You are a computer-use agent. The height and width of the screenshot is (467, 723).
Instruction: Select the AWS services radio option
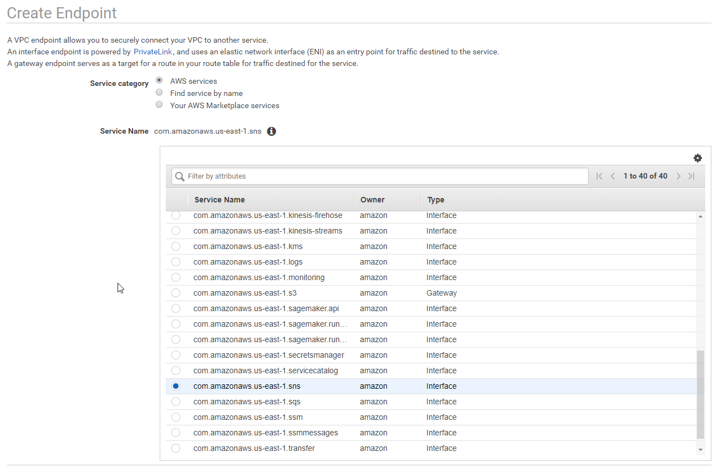coord(159,80)
